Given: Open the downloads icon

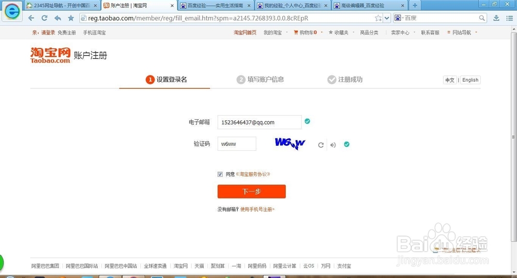Looking at the screenshot, I should (x=496, y=18).
